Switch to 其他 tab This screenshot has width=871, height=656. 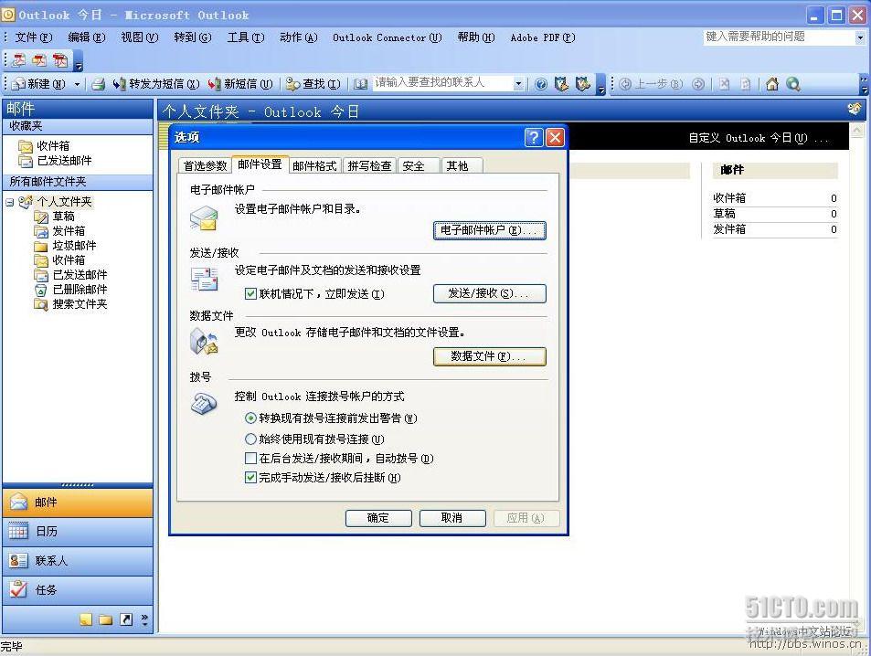[462, 165]
